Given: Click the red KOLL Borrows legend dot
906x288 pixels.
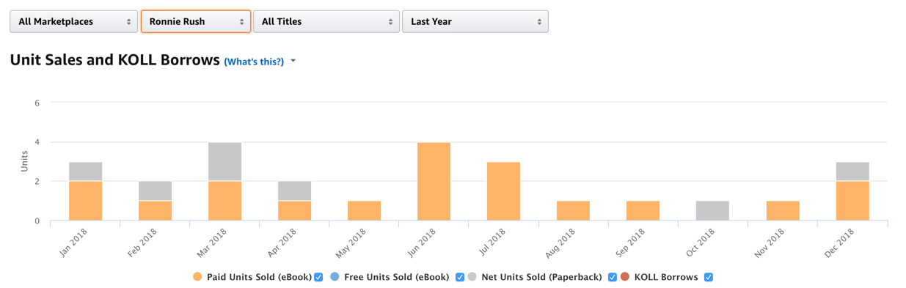Looking at the screenshot, I should [625, 277].
